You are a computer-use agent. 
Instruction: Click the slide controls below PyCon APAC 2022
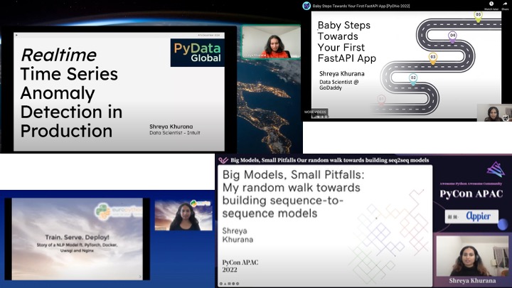tap(238, 283)
